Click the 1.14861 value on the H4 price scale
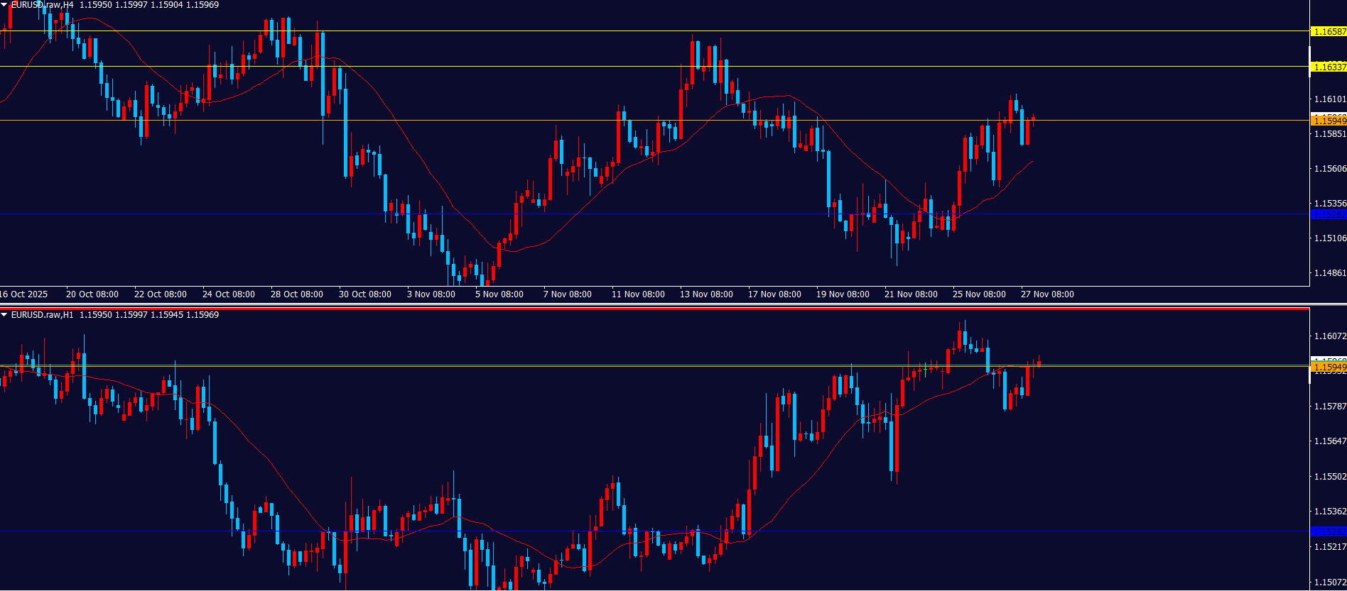Screen dimensions: 1347x591 [x=1330, y=273]
